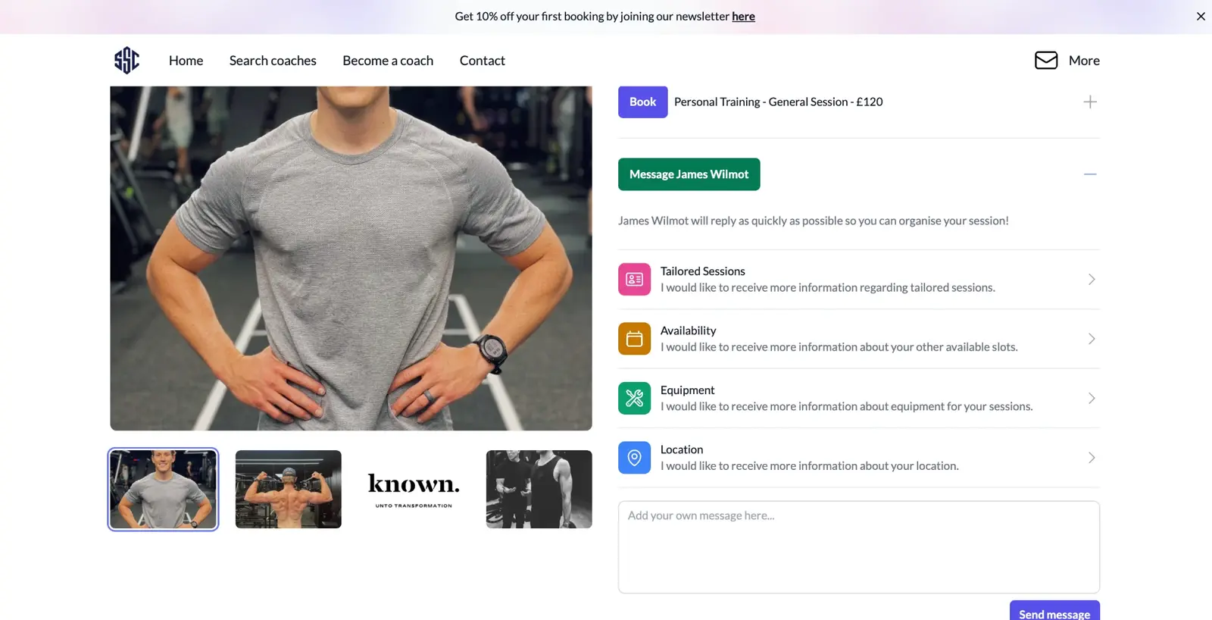The height and width of the screenshot is (620, 1212).
Task: Select the 'Tailored Sessions' heading text
Action: (702, 271)
